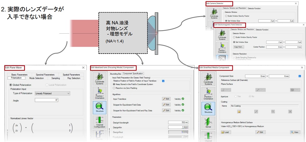Click Edit for Homogeneous Medium Behind Surface
This screenshot has width=306, height=142.
[260, 132]
